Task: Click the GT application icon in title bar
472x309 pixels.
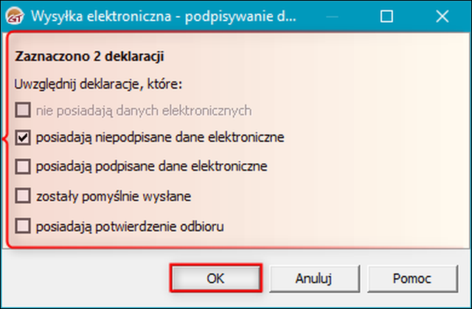Action: click(x=15, y=16)
